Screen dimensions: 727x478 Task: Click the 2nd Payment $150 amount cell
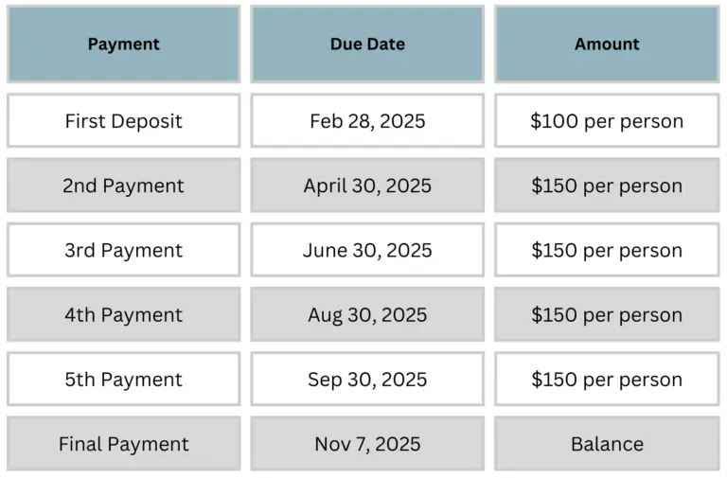pyautogui.click(x=607, y=186)
